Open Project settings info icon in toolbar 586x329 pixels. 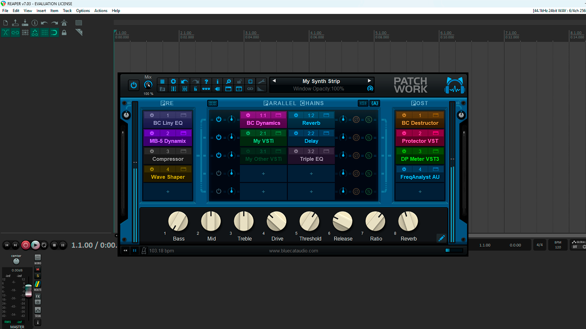coord(35,23)
